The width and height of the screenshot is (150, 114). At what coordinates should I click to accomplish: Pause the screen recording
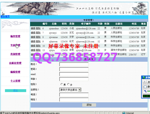(149, 82)
